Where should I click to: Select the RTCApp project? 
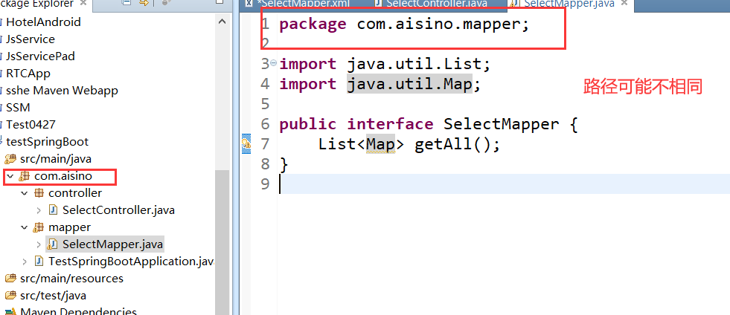28,74
